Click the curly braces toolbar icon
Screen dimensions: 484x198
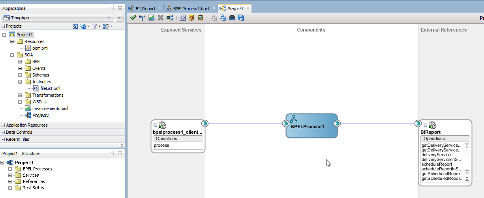pos(183,17)
